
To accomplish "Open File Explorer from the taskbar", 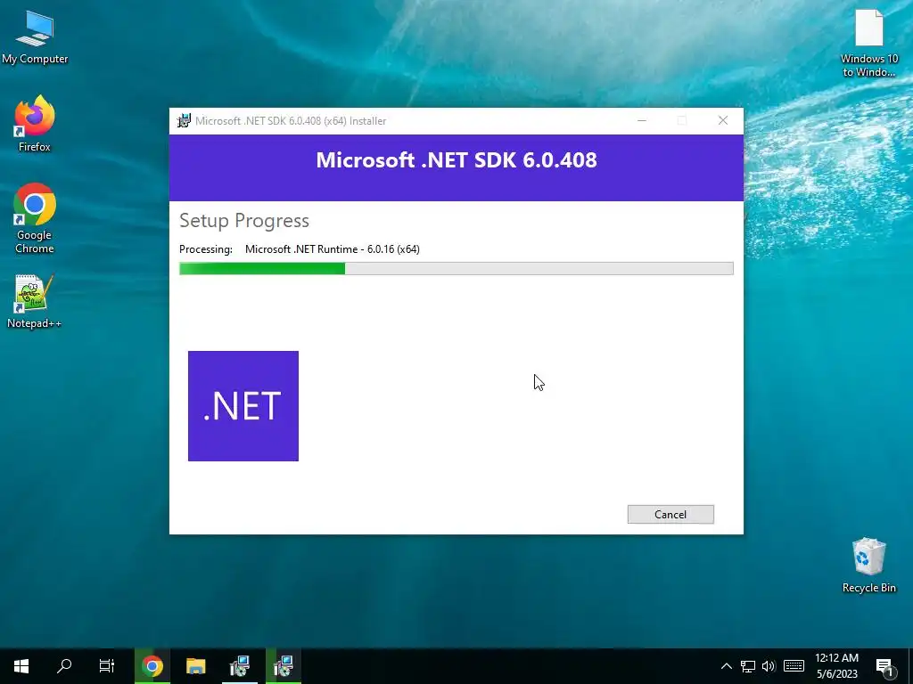I will (x=195, y=666).
